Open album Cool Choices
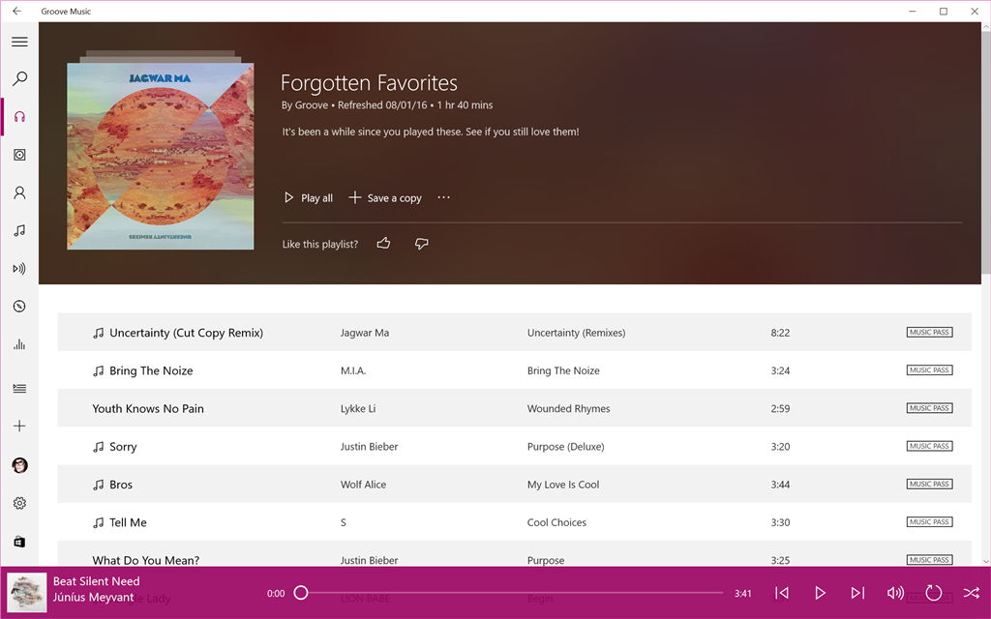This screenshot has width=991, height=619. [556, 522]
